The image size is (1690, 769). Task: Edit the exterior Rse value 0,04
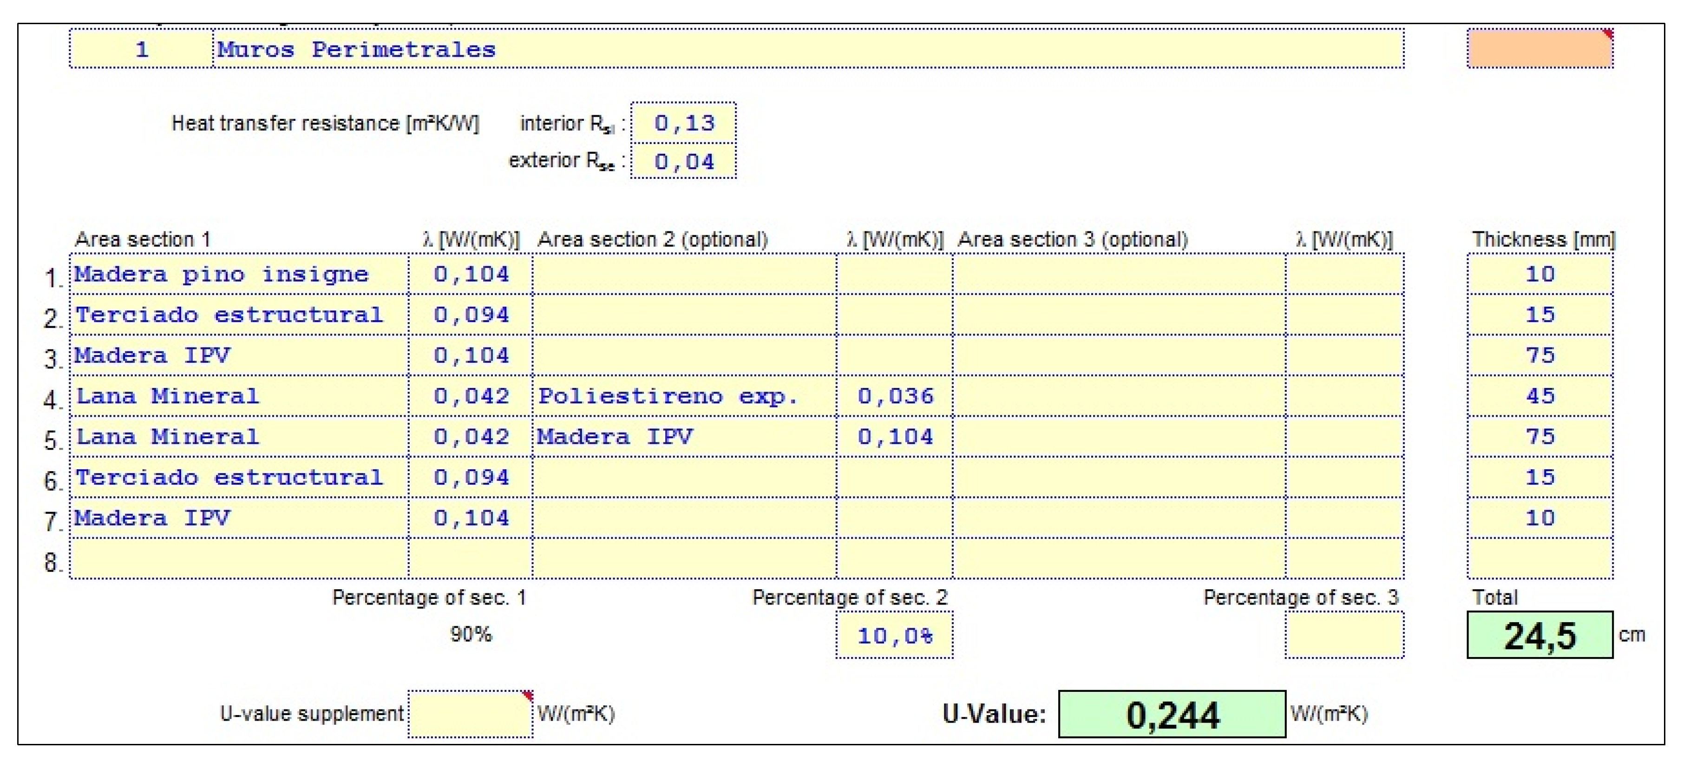click(x=684, y=161)
